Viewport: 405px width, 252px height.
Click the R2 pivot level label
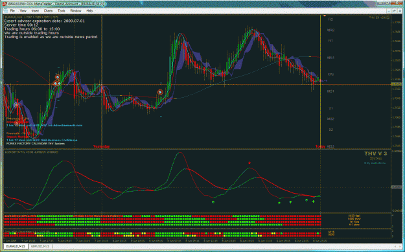(x=330, y=19)
